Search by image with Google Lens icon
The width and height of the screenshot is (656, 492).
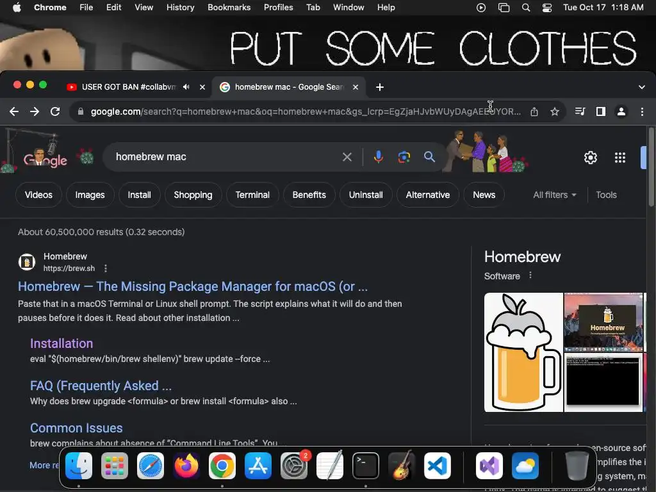pyautogui.click(x=404, y=157)
